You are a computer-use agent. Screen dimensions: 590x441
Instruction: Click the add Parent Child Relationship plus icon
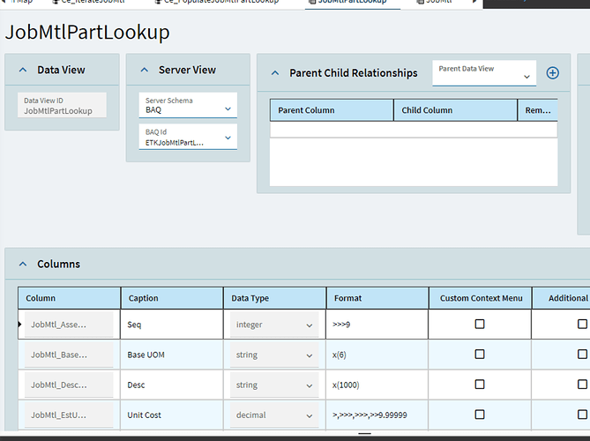pos(552,73)
